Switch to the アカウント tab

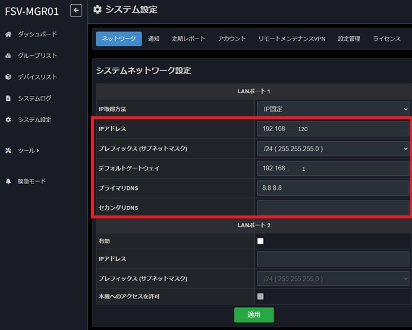point(232,39)
